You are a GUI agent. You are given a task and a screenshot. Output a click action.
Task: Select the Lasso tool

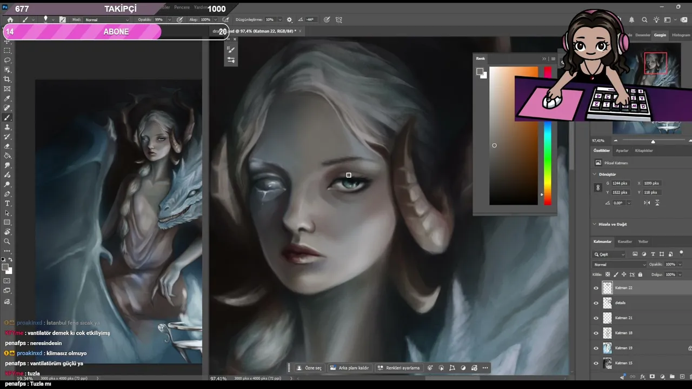point(7,60)
